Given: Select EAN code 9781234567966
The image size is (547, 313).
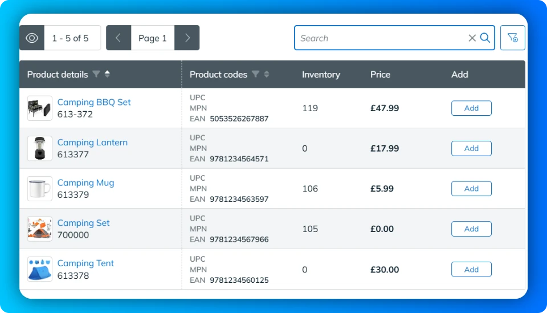Looking at the screenshot, I should pyautogui.click(x=239, y=239).
